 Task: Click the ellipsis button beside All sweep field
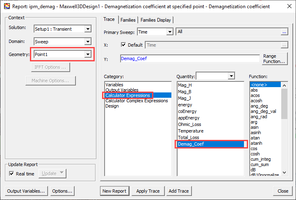[284, 32]
